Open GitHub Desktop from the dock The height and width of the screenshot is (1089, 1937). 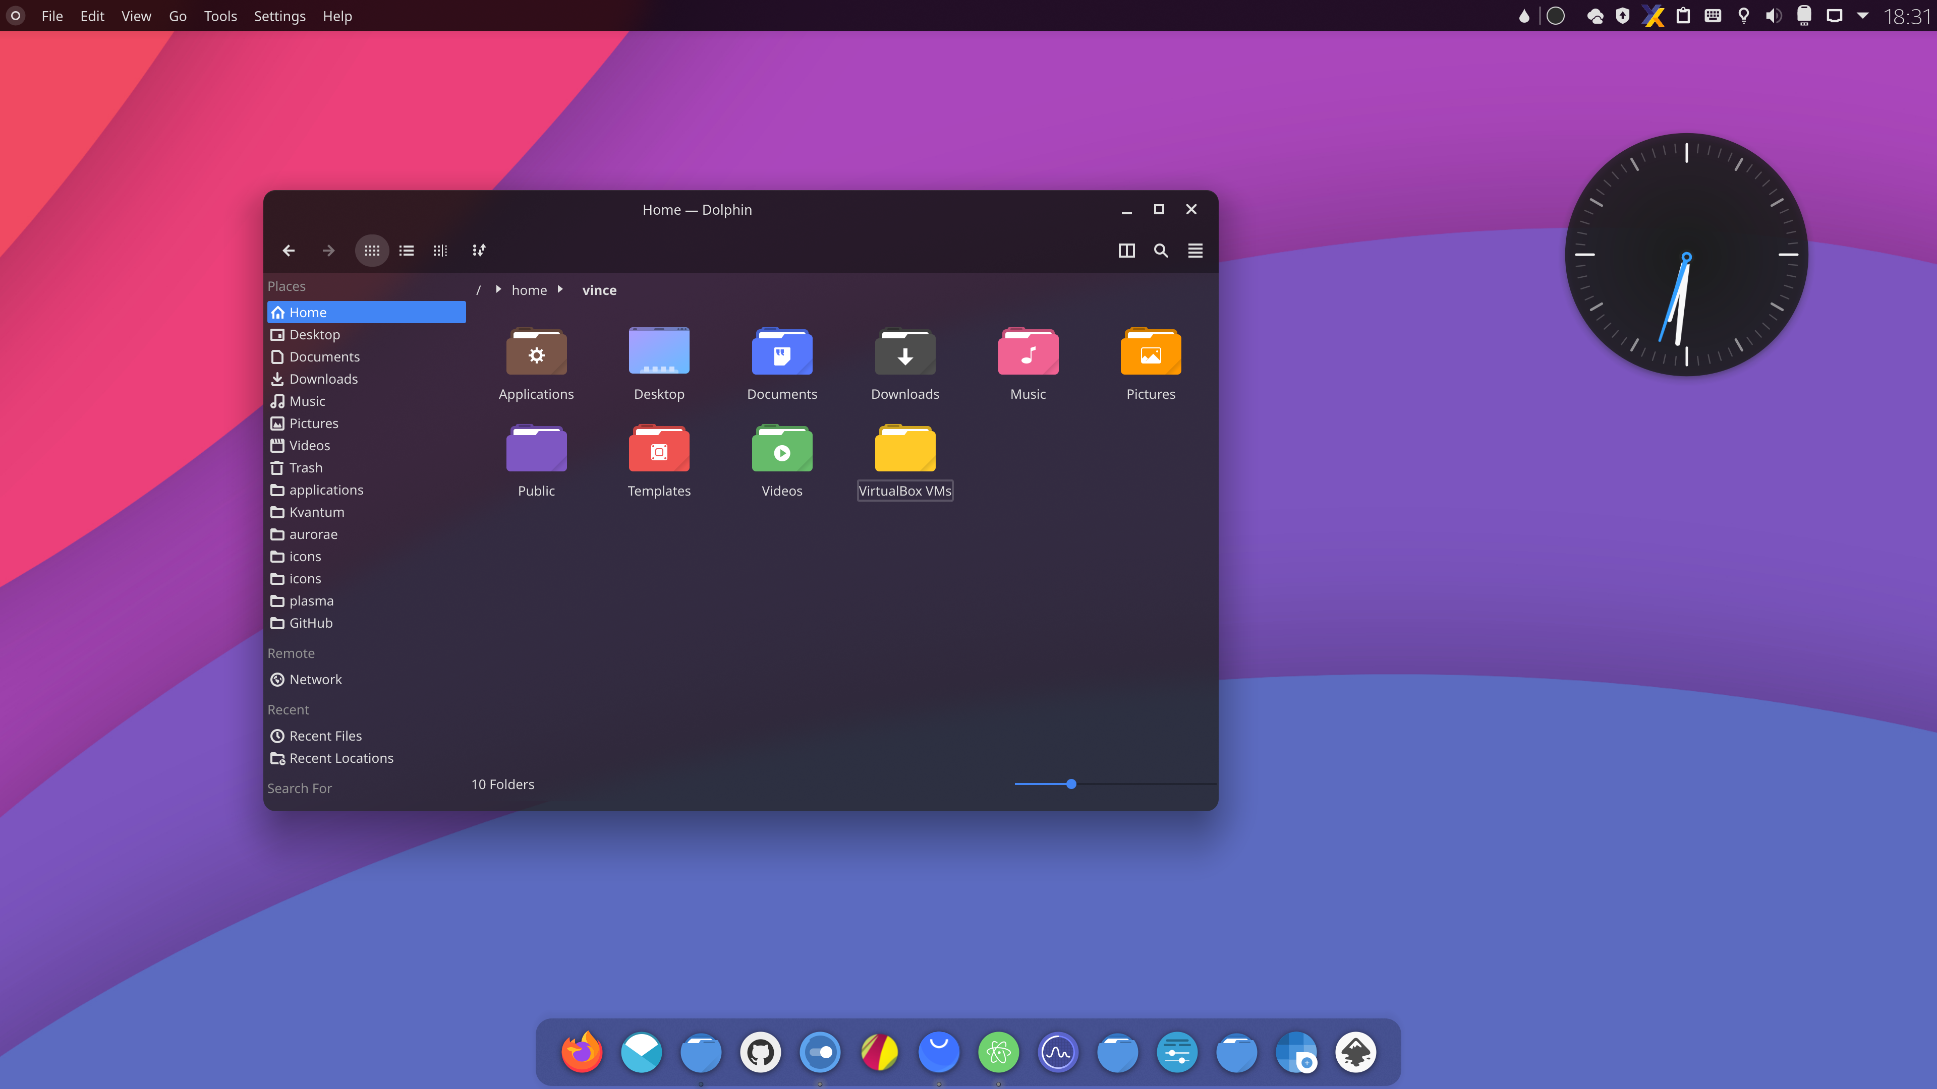click(760, 1052)
